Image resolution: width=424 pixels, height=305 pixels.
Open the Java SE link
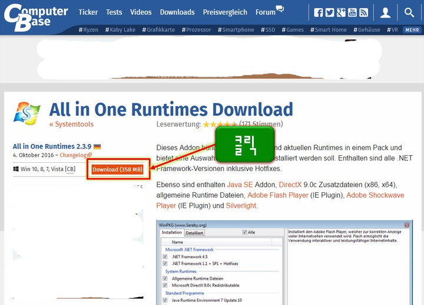click(x=240, y=185)
